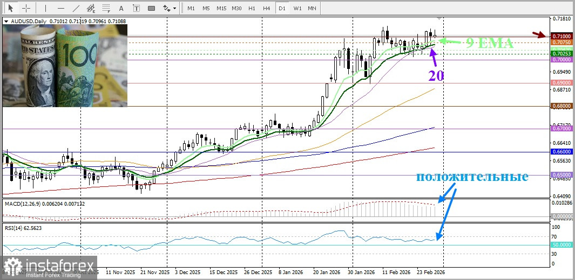Choose the text annotation tool
Image resolution: width=575 pixels, height=280 pixels.
point(120,8)
